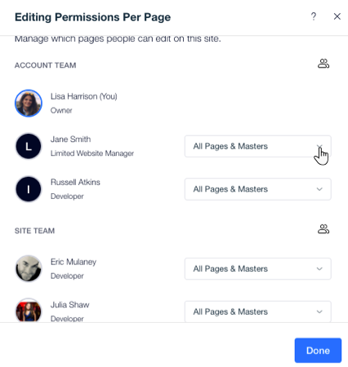Click the Site Team people icon
The height and width of the screenshot is (367, 348).
click(323, 229)
